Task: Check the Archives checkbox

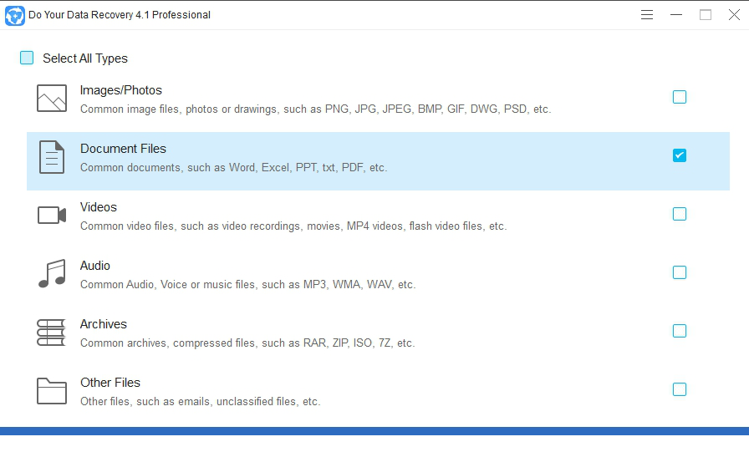Action: 680,331
